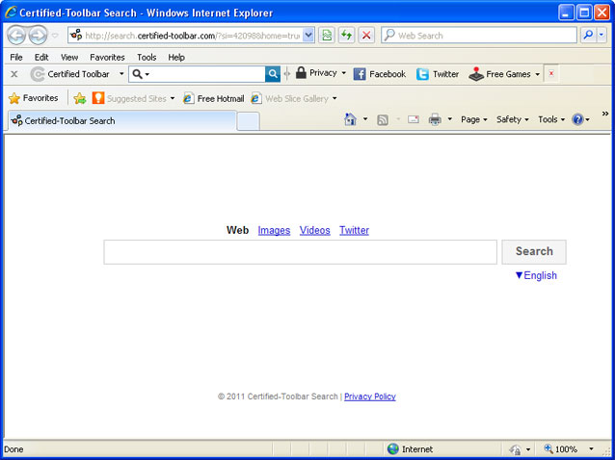Click the Internet Explorer title bar icon
This screenshot has height=460, width=615.
pyautogui.click(x=11, y=13)
